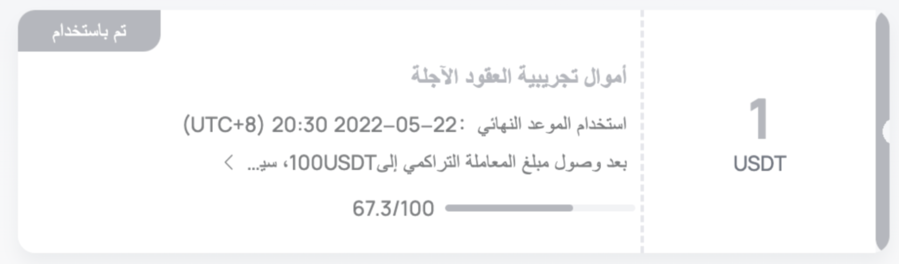899x264 pixels.
Task: Click the unfilled end of the progress bar
Action: (604, 208)
